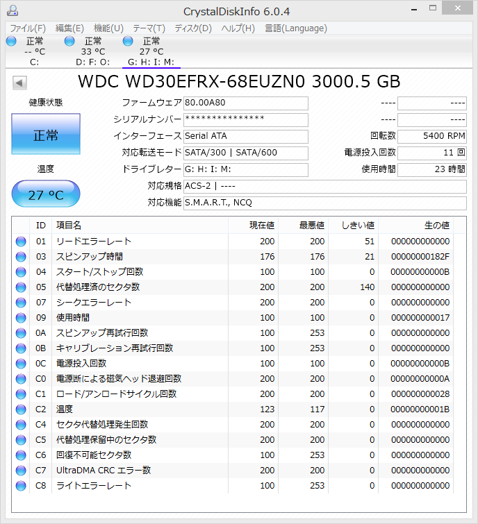Click status icon for 01 リードエラーレート
Image resolution: width=478 pixels, height=524 pixels.
(21, 242)
